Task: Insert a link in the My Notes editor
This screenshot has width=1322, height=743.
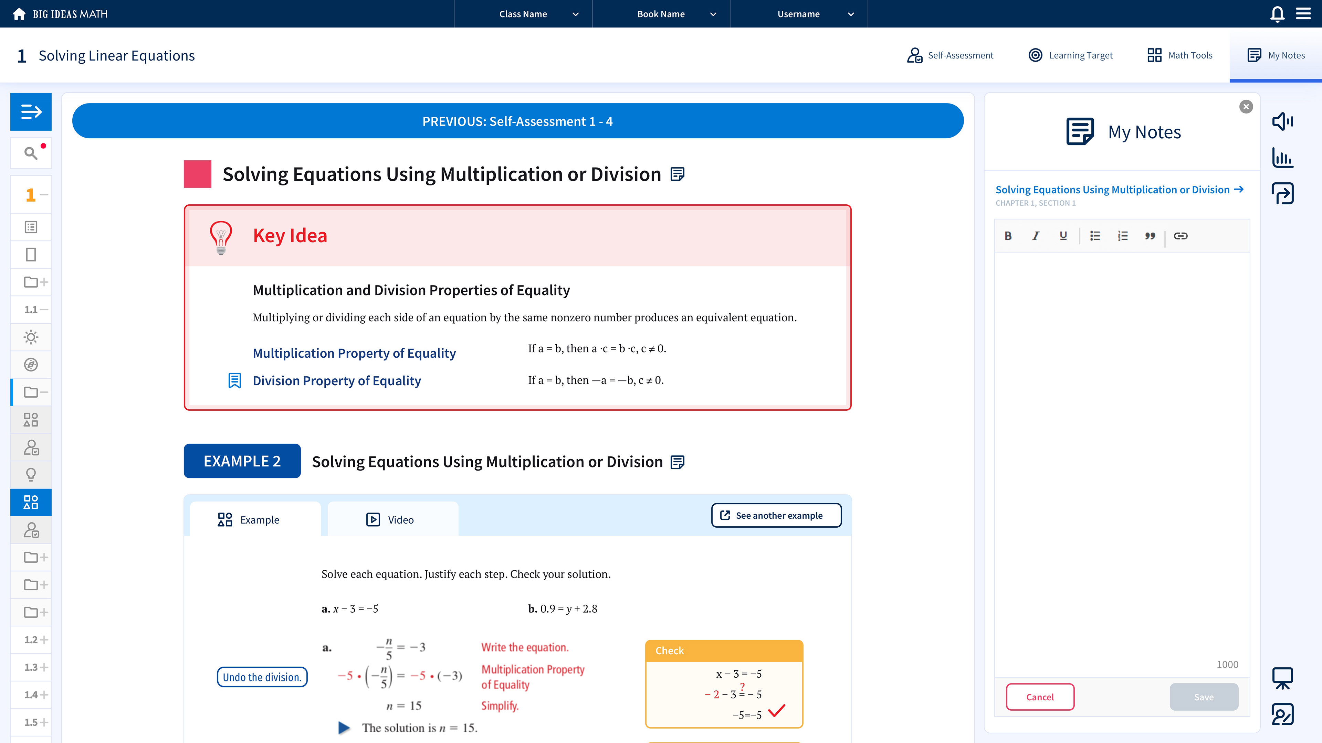Action: coord(1181,236)
